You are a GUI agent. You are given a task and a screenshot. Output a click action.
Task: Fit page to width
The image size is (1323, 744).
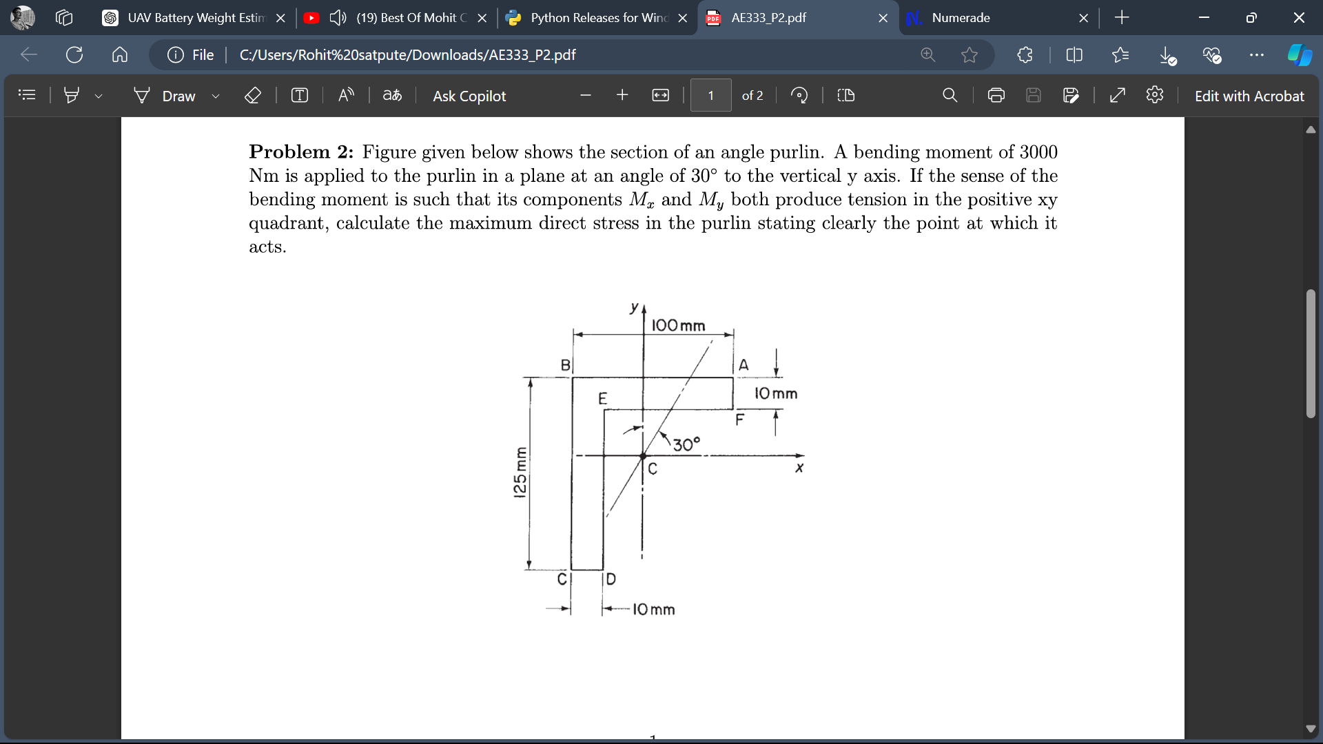point(660,95)
